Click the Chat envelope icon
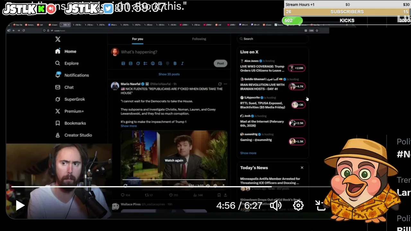Image resolution: width=411 pixels, height=231 pixels. (57, 87)
